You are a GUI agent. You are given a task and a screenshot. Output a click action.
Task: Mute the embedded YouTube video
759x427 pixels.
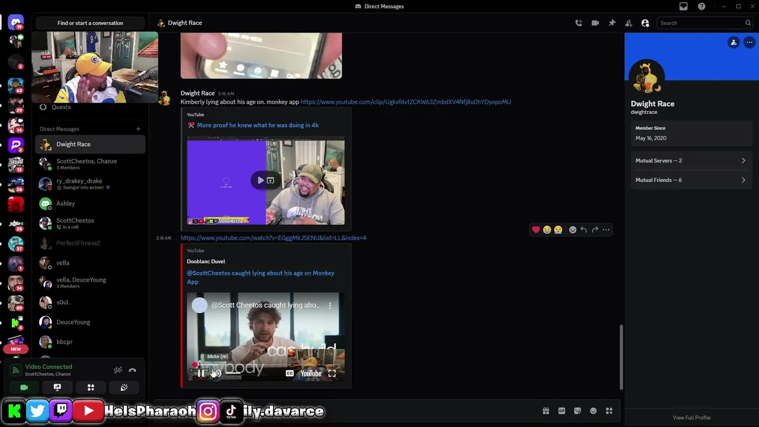point(216,374)
